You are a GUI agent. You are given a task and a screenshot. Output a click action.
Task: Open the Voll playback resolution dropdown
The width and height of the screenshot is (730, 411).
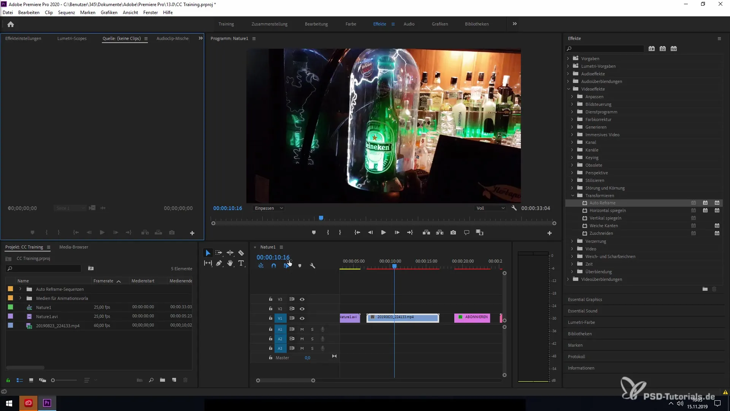coord(490,208)
